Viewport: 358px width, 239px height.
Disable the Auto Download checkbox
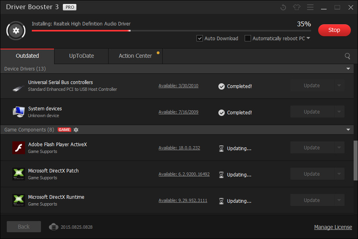pyautogui.click(x=200, y=38)
